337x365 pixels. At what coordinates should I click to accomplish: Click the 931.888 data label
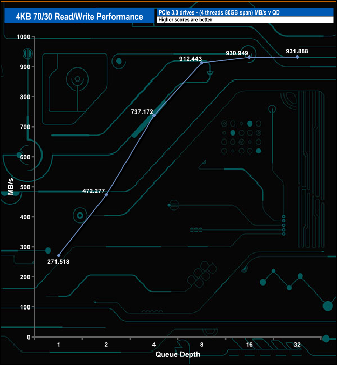(x=297, y=51)
